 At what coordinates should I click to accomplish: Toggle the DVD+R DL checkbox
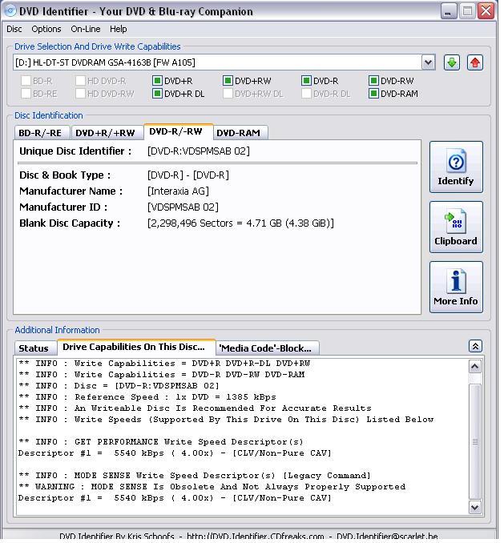pyautogui.click(x=157, y=94)
